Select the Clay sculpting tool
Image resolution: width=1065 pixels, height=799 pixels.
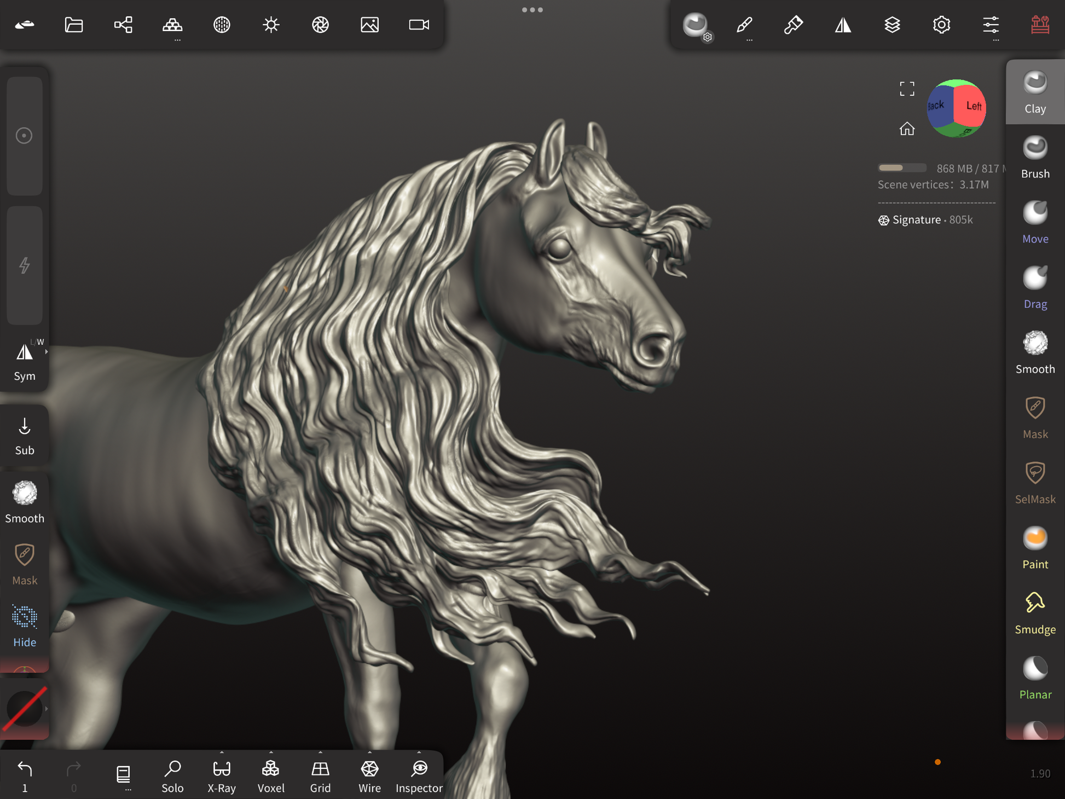tap(1035, 92)
